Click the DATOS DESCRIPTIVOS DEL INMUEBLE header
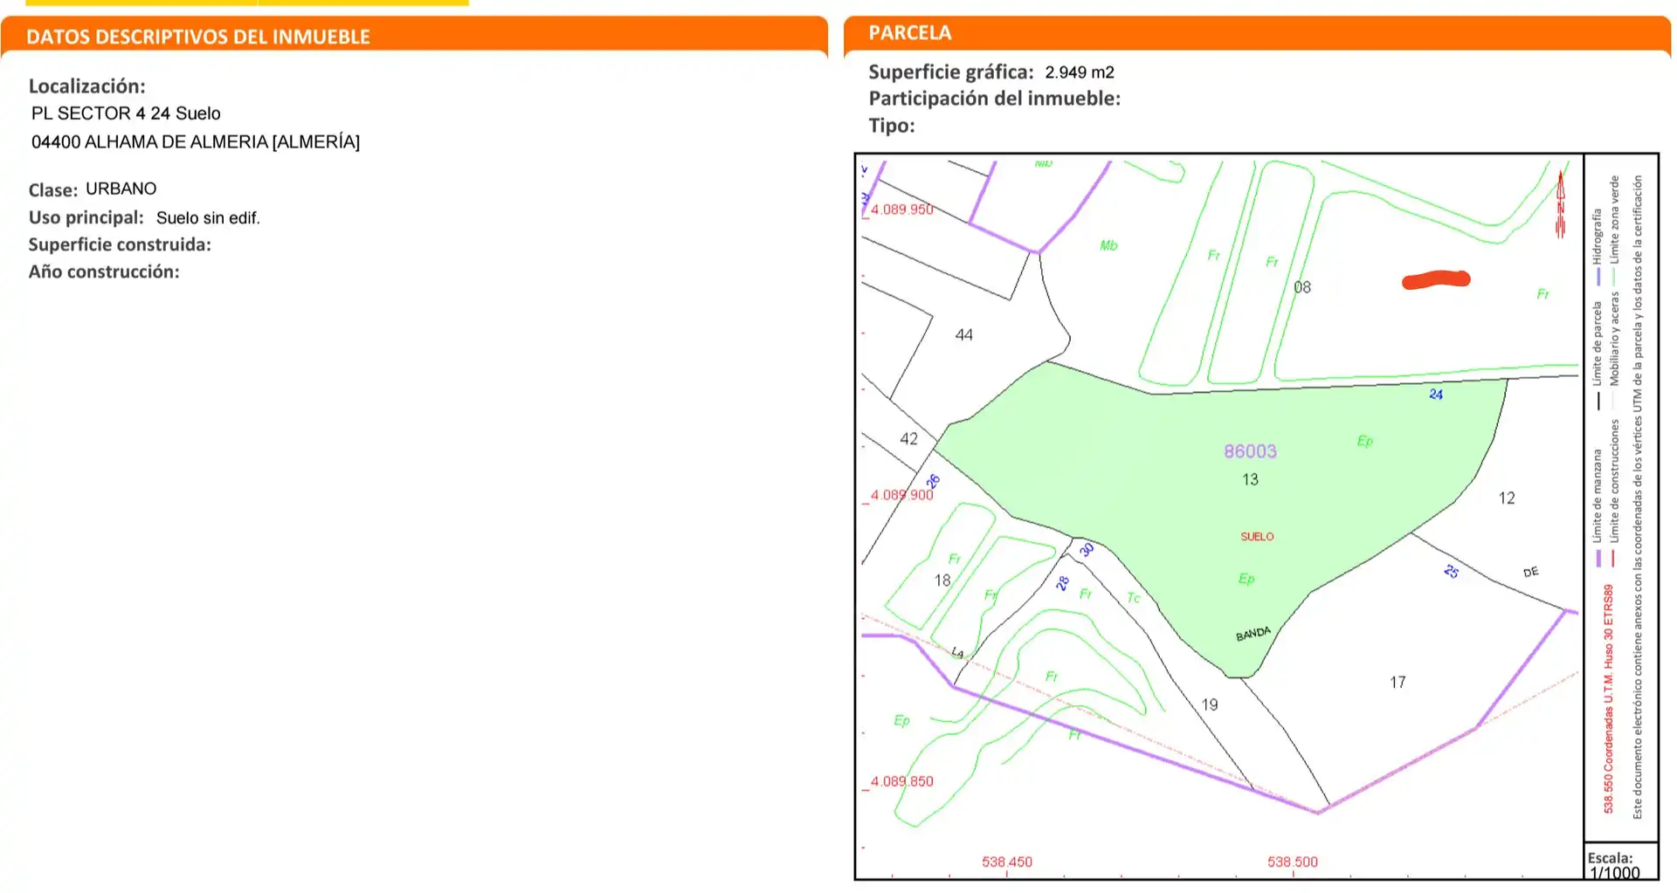 [198, 37]
